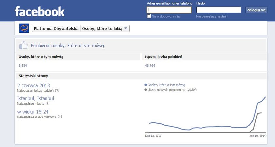Click the Nie pamiętasz hasła? link
275x147 pixels.
(x=211, y=16)
